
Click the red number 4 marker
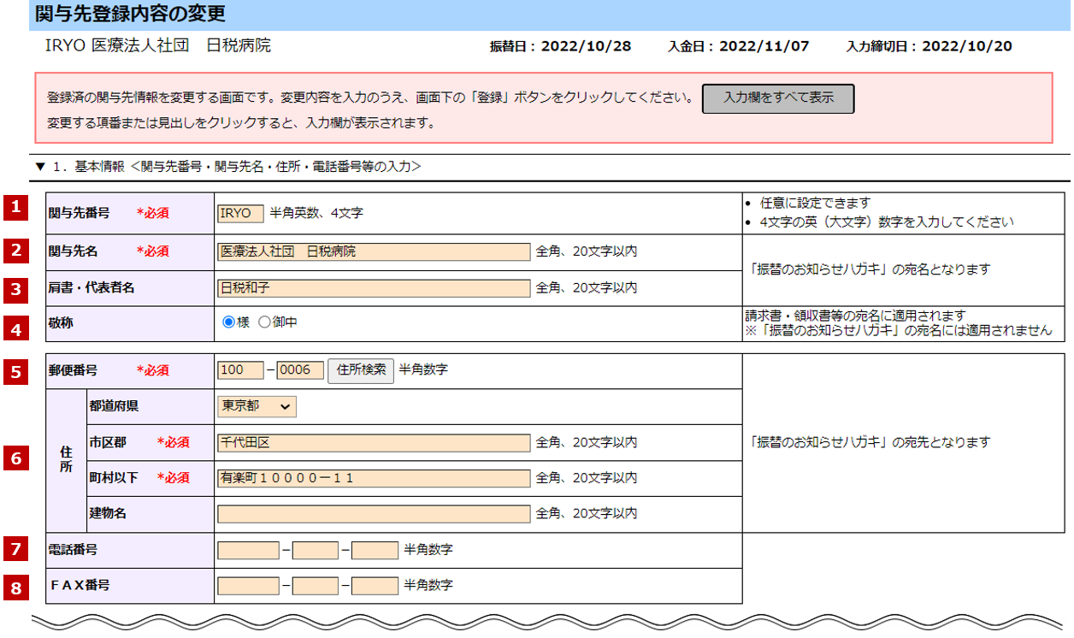[15, 328]
